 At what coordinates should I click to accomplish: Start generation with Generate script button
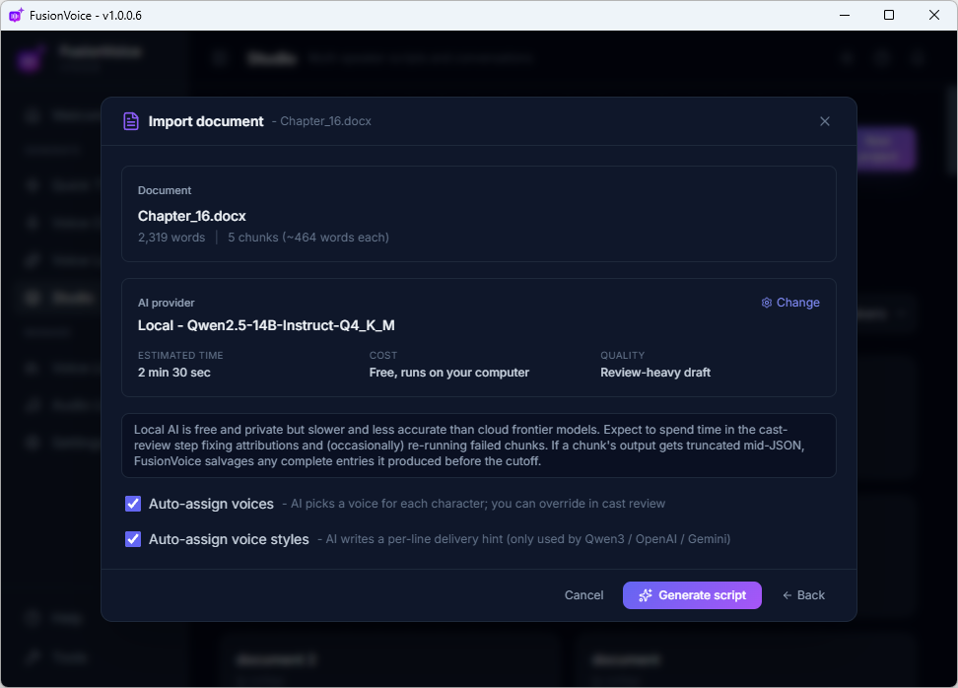(692, 595)
